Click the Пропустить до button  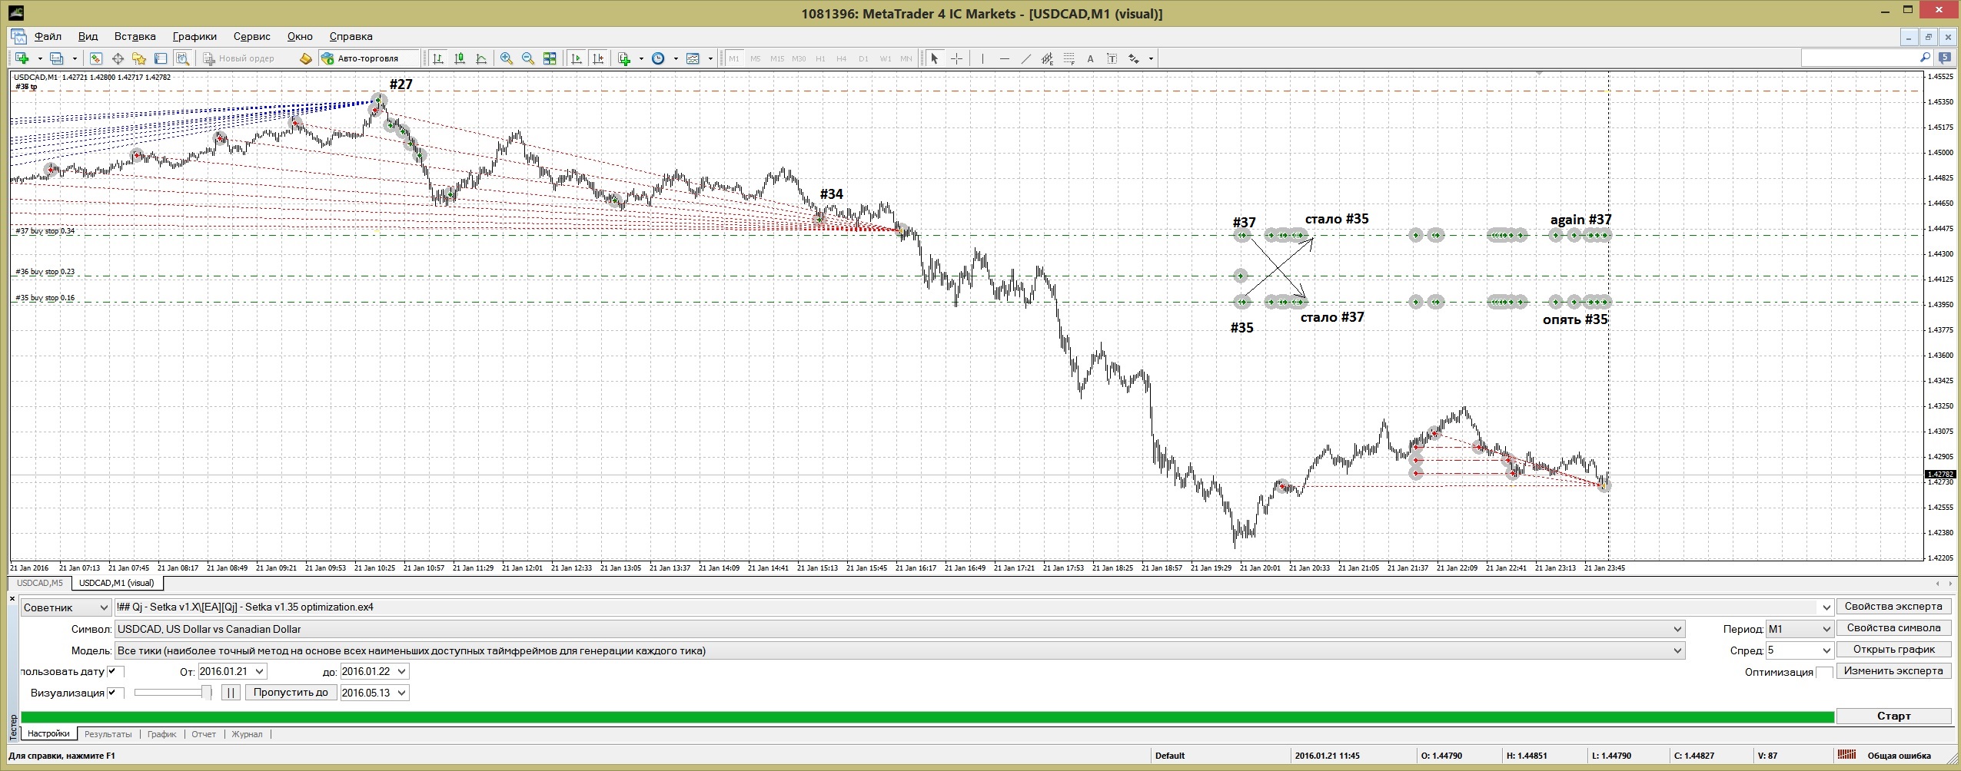(x=291, y=693)
